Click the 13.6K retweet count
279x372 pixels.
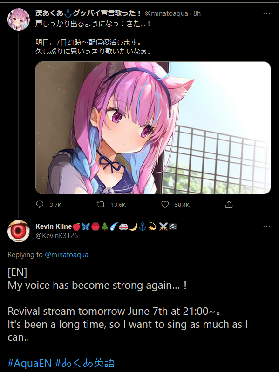(x=118, y=205)
